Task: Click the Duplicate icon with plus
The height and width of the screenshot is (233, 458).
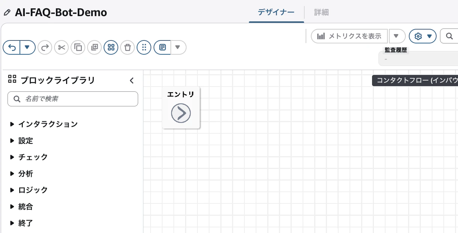Action: (94, 48)
